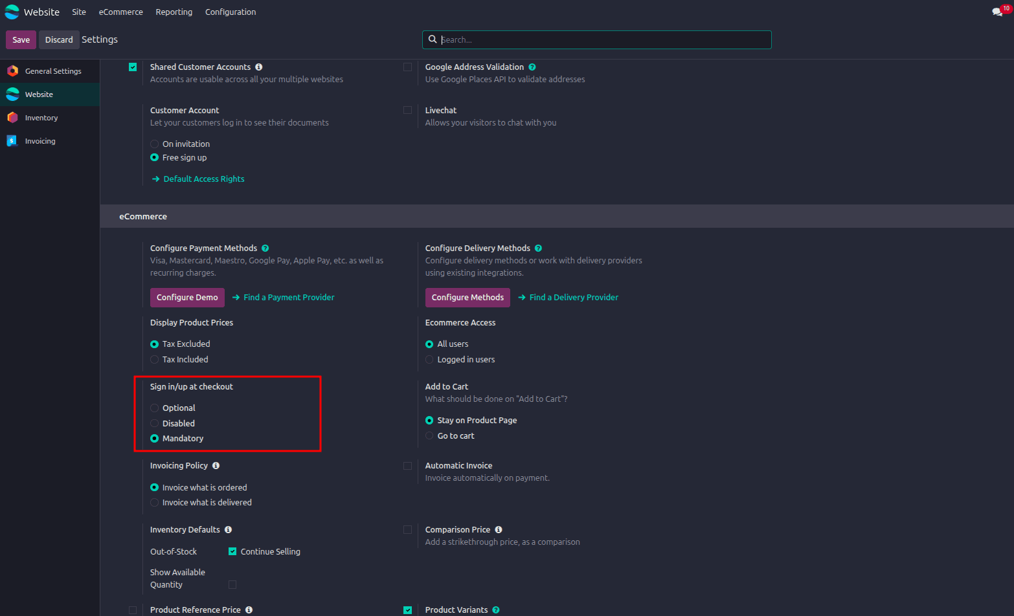Select Logged in users radio option
1014x616 pixels.
[x=429, y=359]
